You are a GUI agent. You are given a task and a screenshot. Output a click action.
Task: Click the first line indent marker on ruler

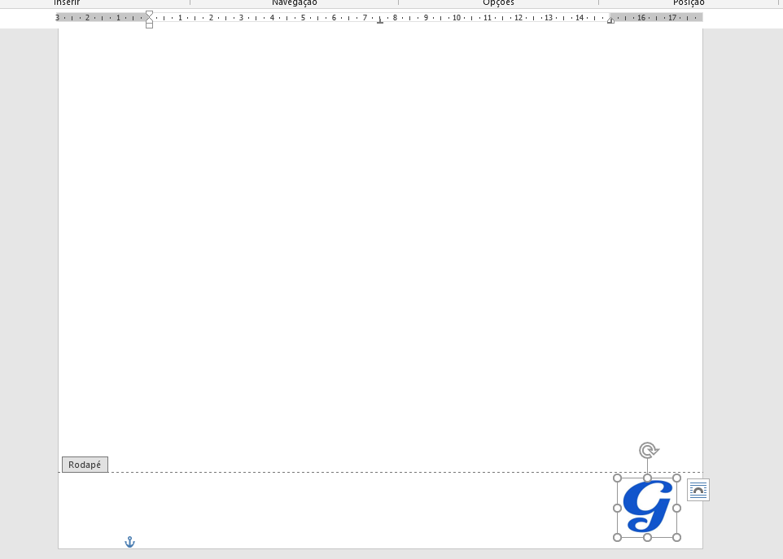149,14
